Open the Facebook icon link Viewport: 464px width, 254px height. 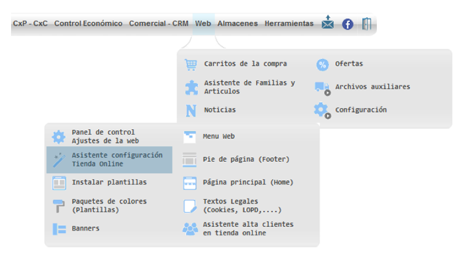point(347,24)
